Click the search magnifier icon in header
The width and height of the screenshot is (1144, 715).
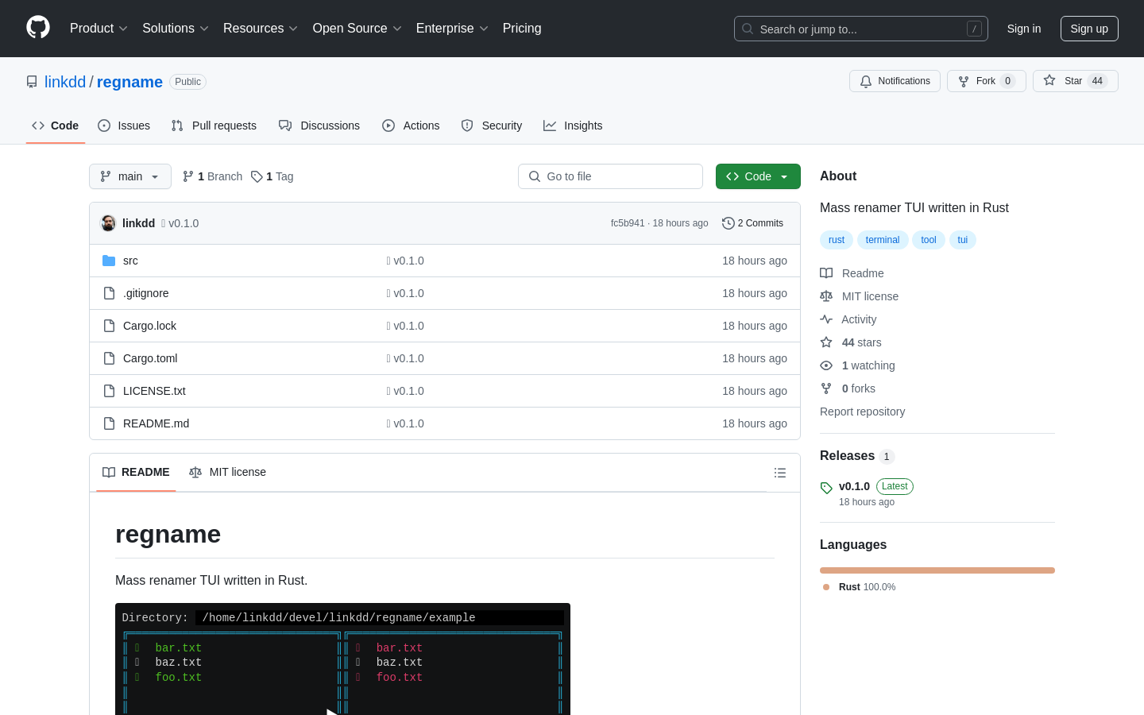[x=748, y=29]
